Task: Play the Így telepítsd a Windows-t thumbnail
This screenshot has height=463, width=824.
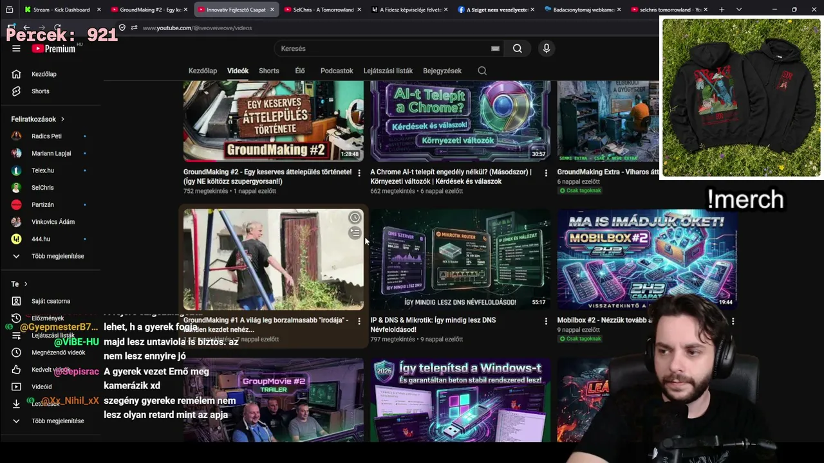Action: pyautogui.click(x=460, y=400)
